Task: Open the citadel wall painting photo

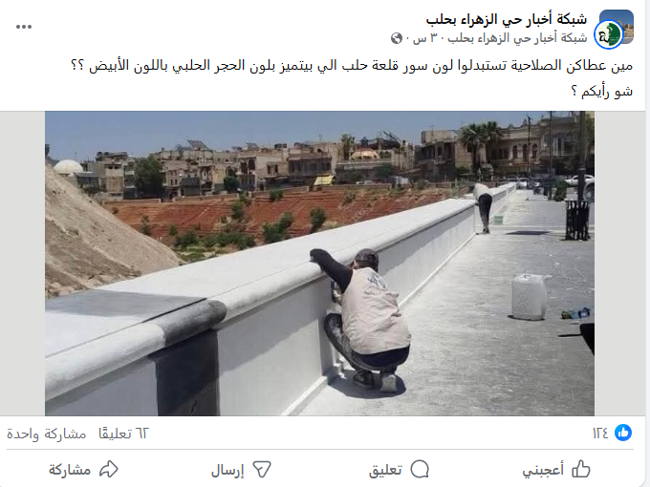Action: 319,264
